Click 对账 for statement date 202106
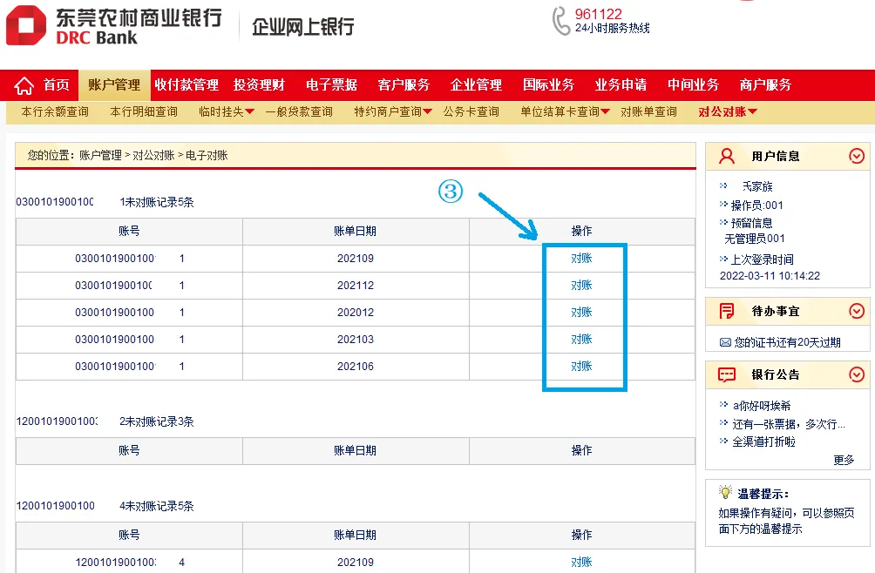Image resolution: width=875 pixels, height=573 pixels. (x=581, y=367)
